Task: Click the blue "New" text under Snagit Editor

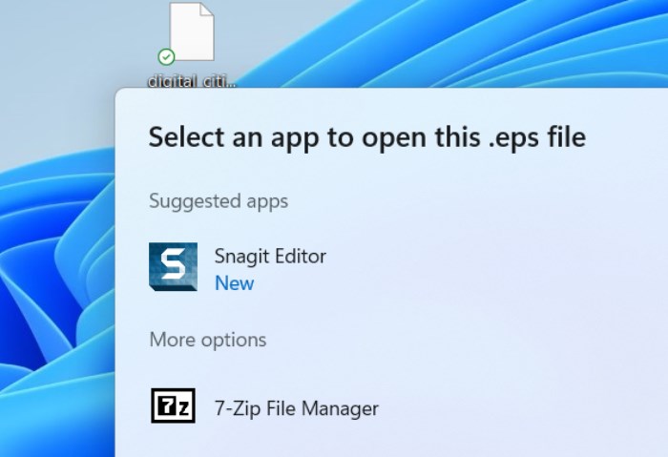Action: (x=234, y=283)
